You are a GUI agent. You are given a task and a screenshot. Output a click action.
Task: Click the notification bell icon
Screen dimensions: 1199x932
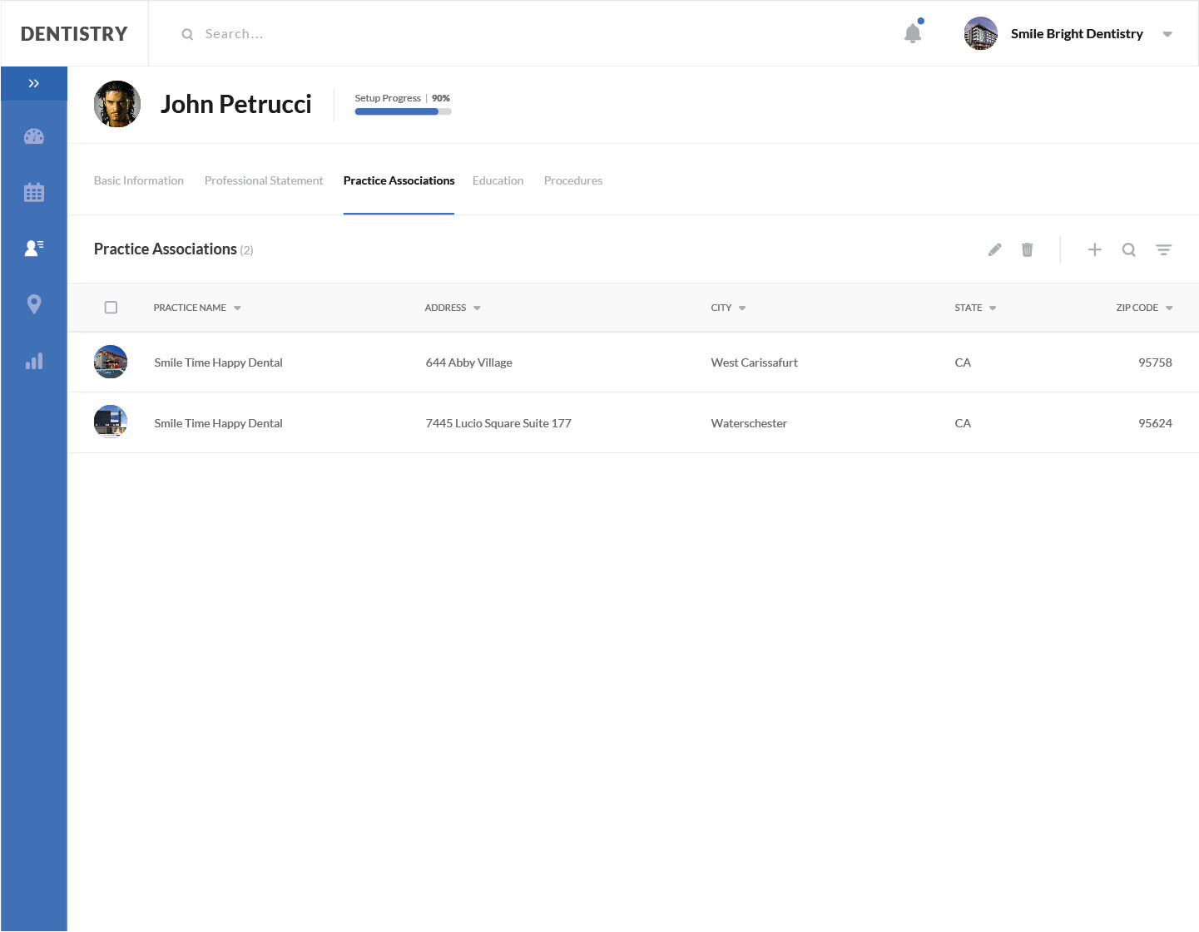913,33
